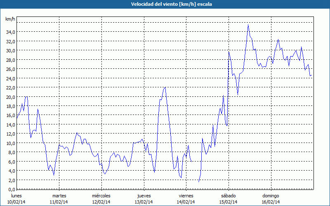Screen dimensions: 330x206
Task: Click the 10,0 y-axis label
Action: [x=10, y=143]
